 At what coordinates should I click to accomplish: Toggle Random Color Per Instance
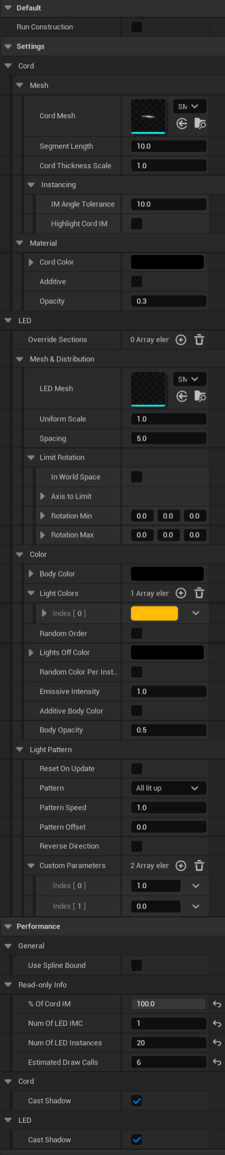(x=137, y=671)
